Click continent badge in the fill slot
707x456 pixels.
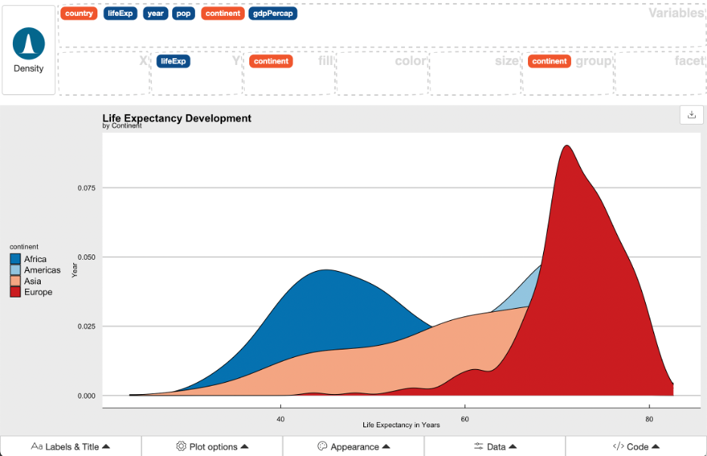(x=271, y=61)
